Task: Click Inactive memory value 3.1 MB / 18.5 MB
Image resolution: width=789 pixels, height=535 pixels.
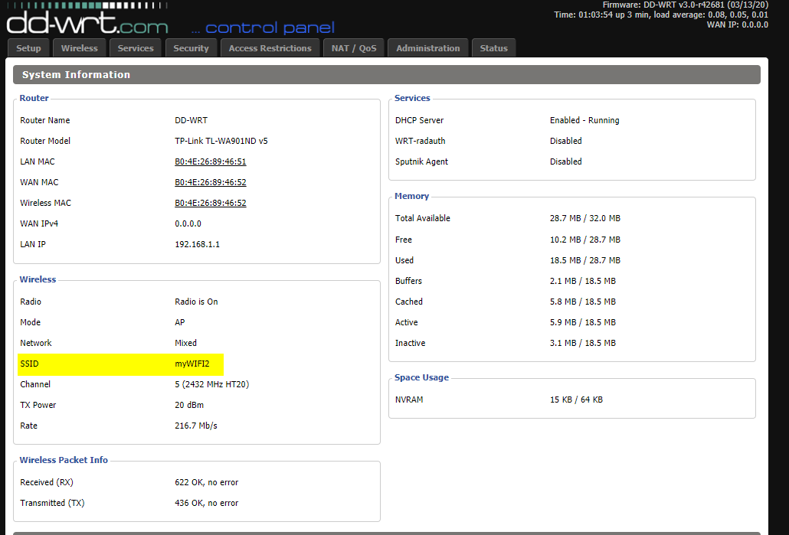Action: tap(583, 342)
